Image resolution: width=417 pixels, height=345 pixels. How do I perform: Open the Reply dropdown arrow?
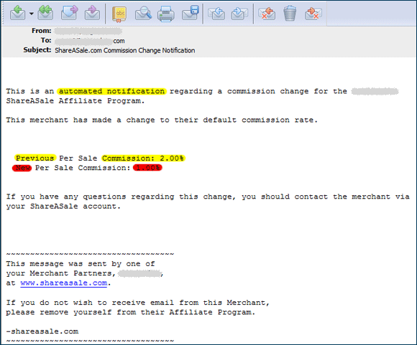(x=32, y=13)
